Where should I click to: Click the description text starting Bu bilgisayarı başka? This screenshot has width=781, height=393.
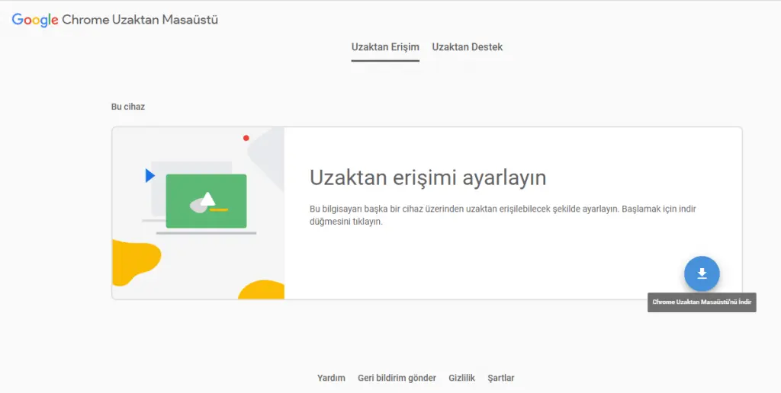point(503,215)
